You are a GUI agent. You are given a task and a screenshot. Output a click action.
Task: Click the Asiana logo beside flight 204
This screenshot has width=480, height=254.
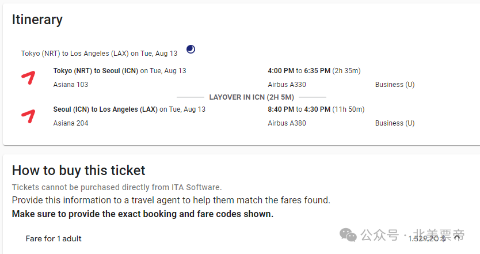28,116
